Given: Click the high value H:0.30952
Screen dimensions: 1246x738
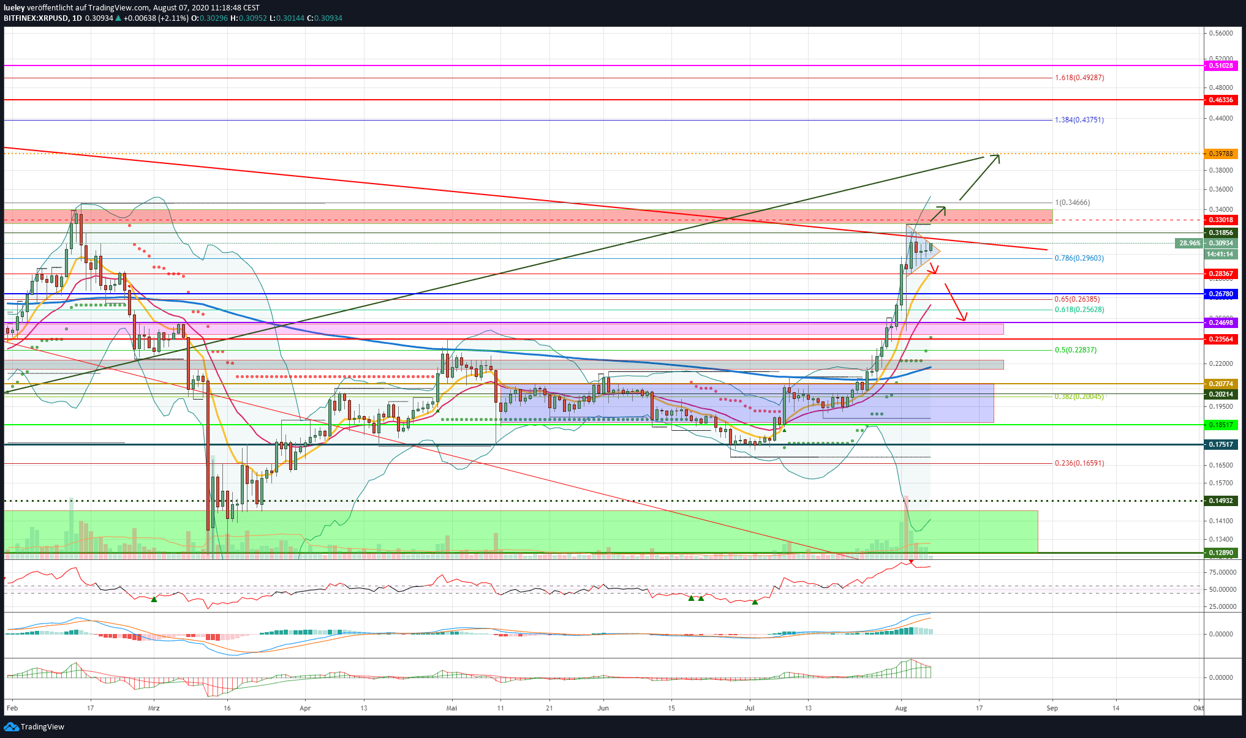Looking at the screenshot, I should pos(249,18).
